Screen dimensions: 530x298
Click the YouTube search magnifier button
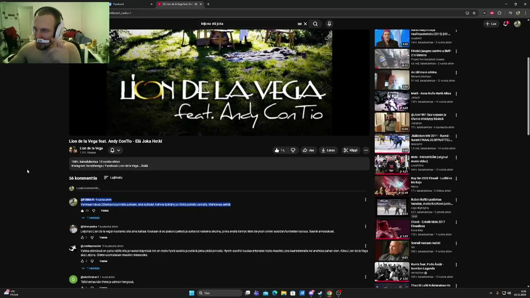[315, 24]
